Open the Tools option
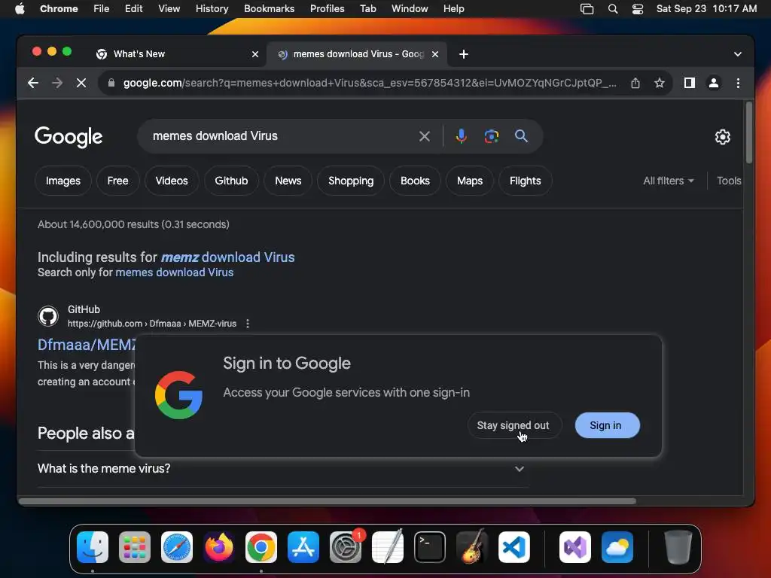The image size is (771, 578). coord(729,181)
